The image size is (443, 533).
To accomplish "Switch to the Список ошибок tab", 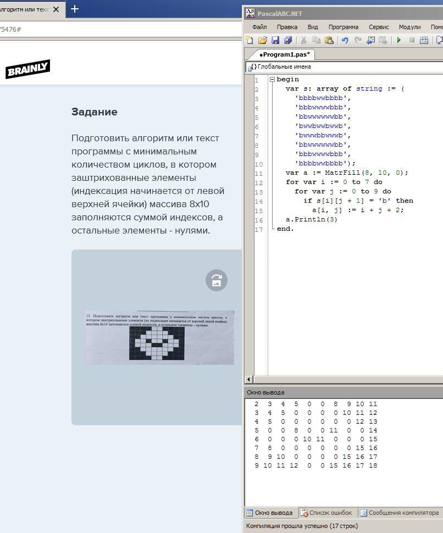I will click(x=327, y=513).
